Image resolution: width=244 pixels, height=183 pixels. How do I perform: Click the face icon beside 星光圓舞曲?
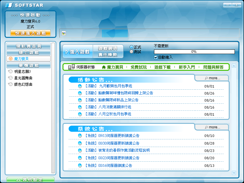[10, 78]
